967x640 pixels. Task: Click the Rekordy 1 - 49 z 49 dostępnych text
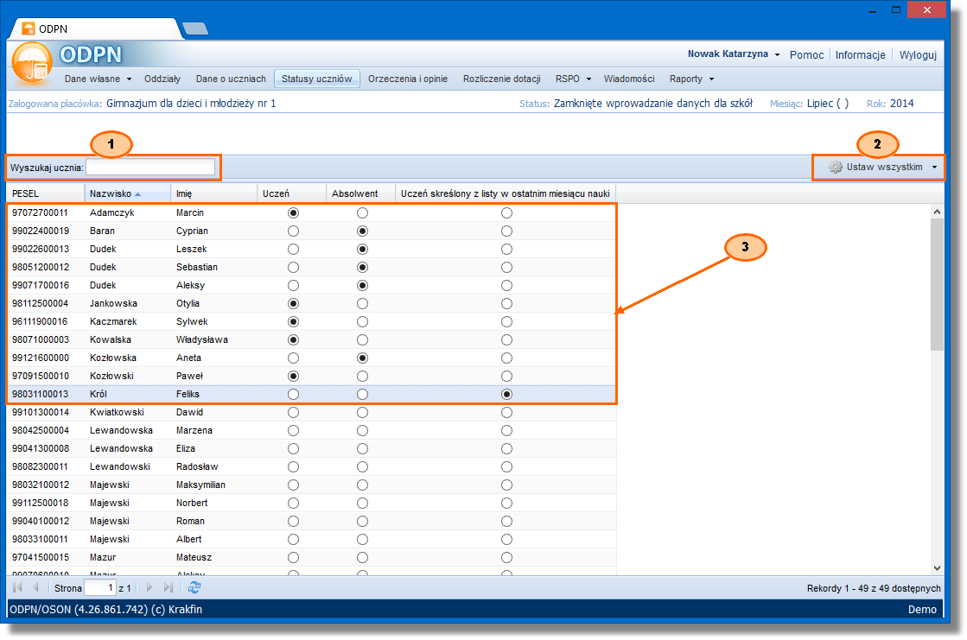click(x=874, y=588)
